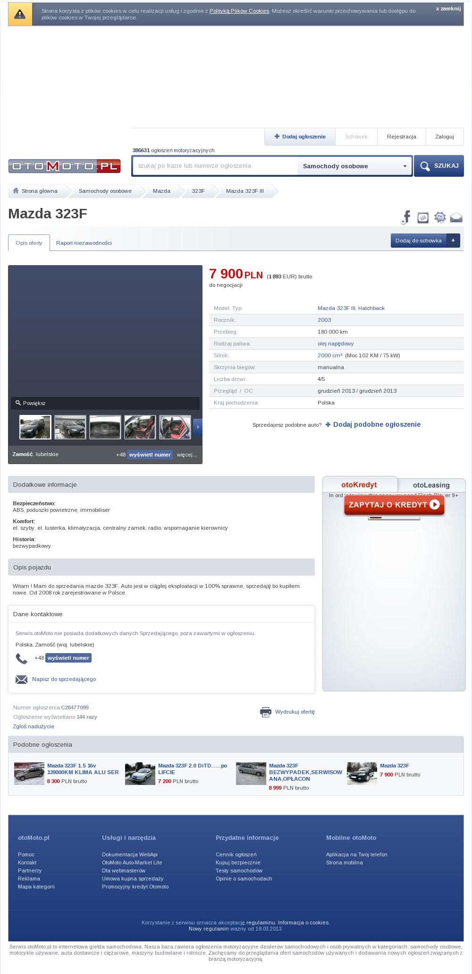Go to 'Strona główna' home breadcrumb

[35, 191]
